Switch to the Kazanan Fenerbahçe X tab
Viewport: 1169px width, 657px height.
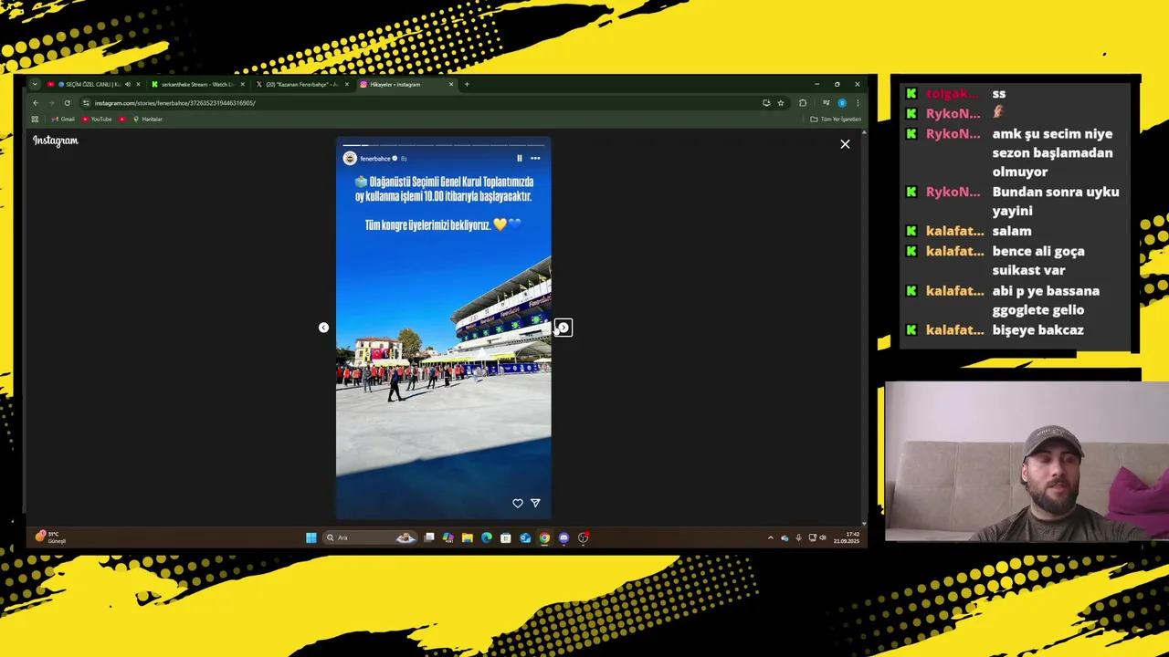301,84
